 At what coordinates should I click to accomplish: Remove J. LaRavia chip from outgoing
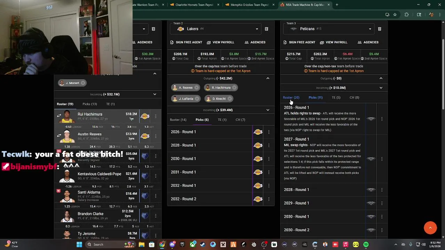click(197, 99)
